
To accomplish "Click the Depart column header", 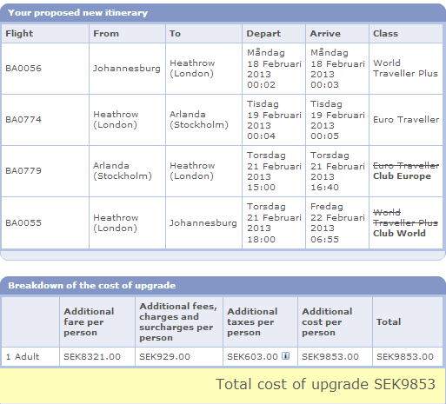I will (x=263, y=34).
